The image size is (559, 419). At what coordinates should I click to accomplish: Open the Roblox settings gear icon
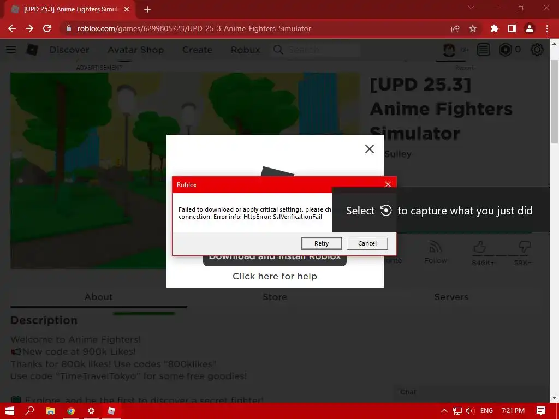tap(537, 50)
